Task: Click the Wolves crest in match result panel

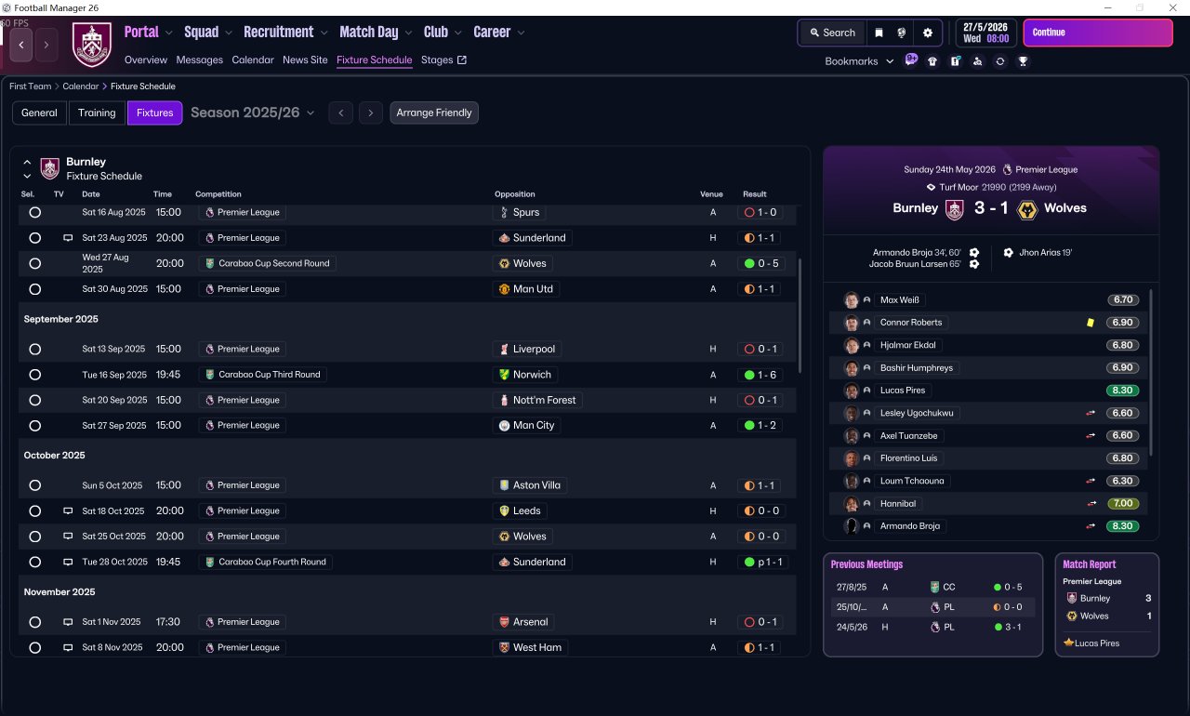Action: [x=1027, y=209]
